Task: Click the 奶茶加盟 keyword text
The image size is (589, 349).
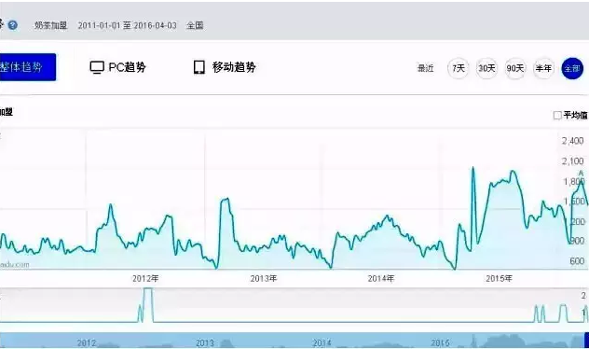Action: pyautogui.click(x=50, y=25)
